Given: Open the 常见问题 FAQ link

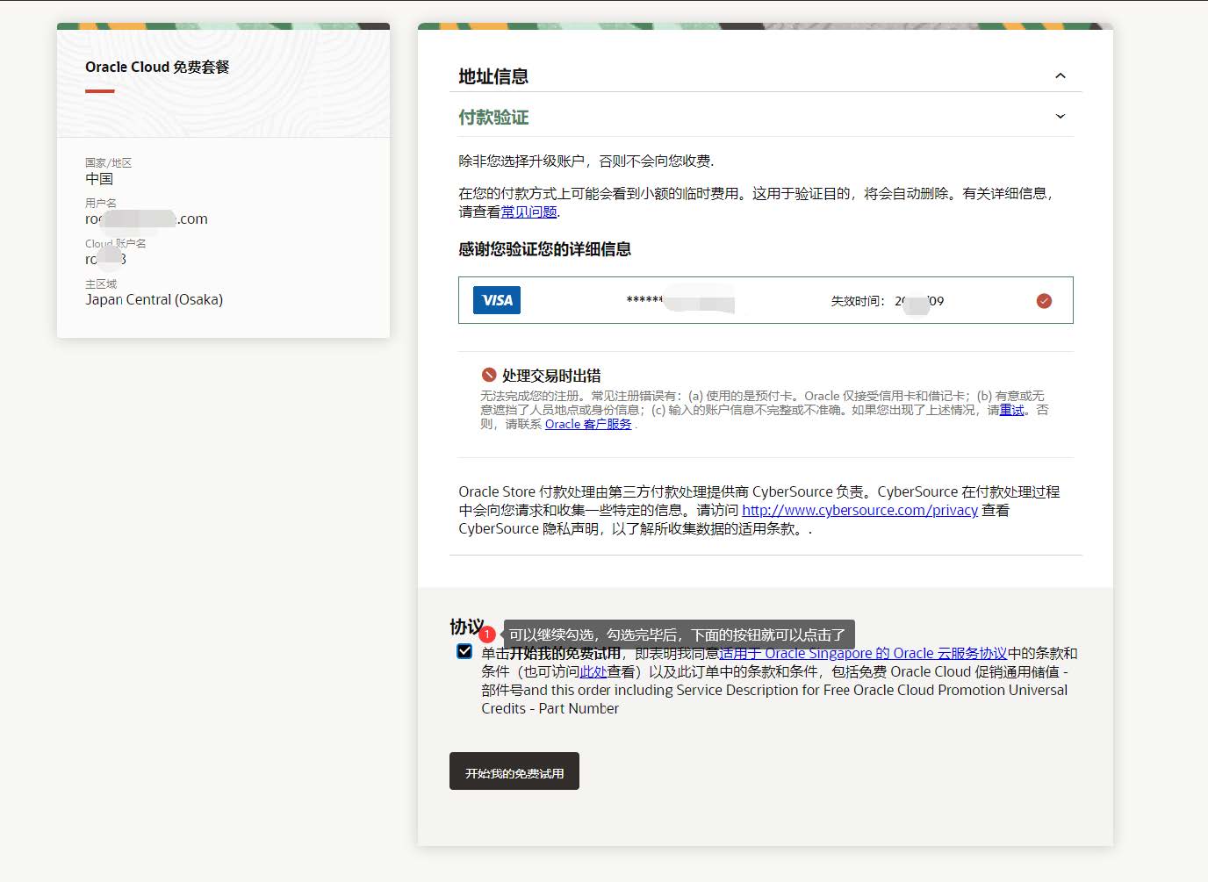Looking at the screenshot, I should tap(529, 212).
